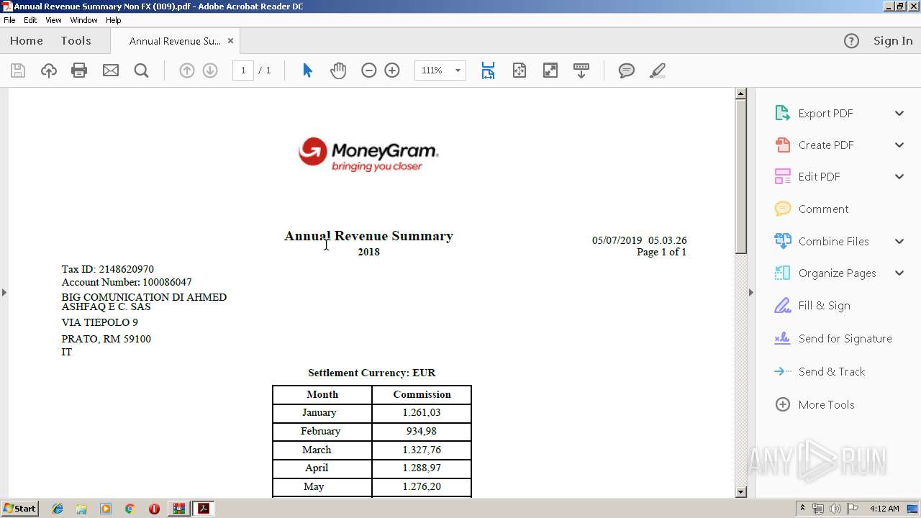
Task: Select the Highlight text pen icon
Action: coord(657,71)
